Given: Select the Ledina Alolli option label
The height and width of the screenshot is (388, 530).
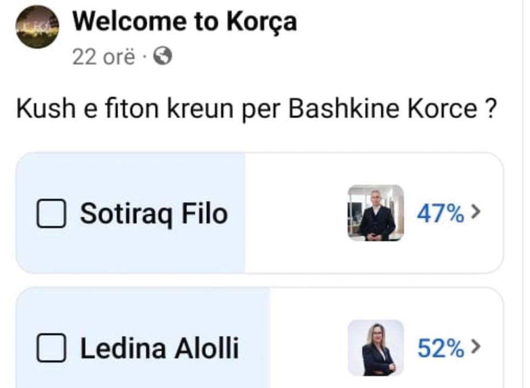Looking at the screenshot, I should (x=159, y=348).
